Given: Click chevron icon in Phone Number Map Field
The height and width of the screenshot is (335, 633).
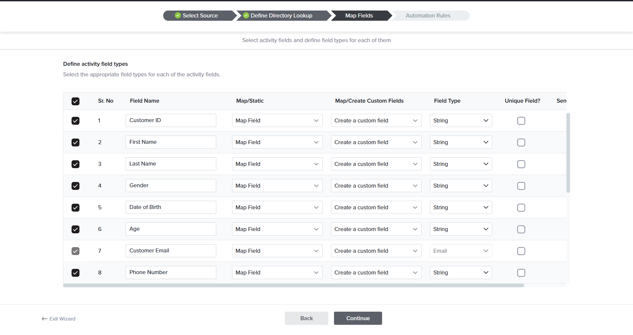Looking at the screenshot, I should 316,273.
